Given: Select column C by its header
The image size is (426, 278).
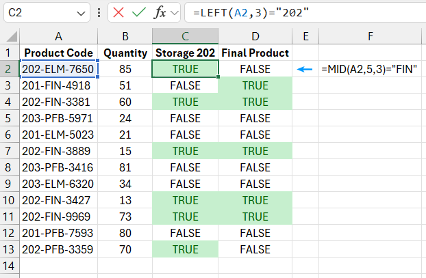Looking at the screenshot, I should pyautogui.click(x=185, y=36).
